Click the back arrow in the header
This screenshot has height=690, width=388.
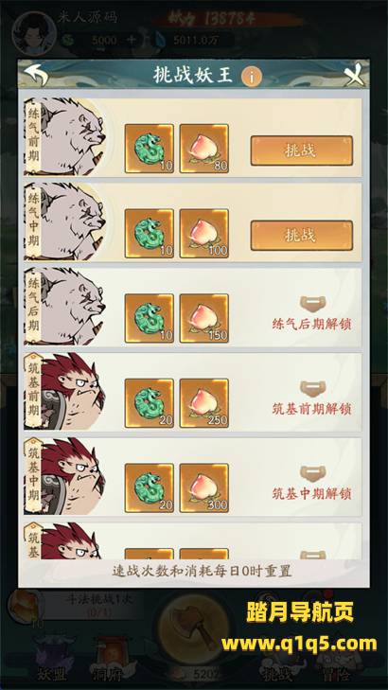(x=36, y=75)
